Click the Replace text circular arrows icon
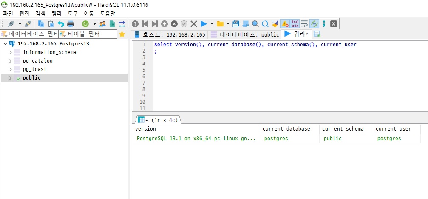The width and height of the screenshot is (428, 199). coord(265,24)
